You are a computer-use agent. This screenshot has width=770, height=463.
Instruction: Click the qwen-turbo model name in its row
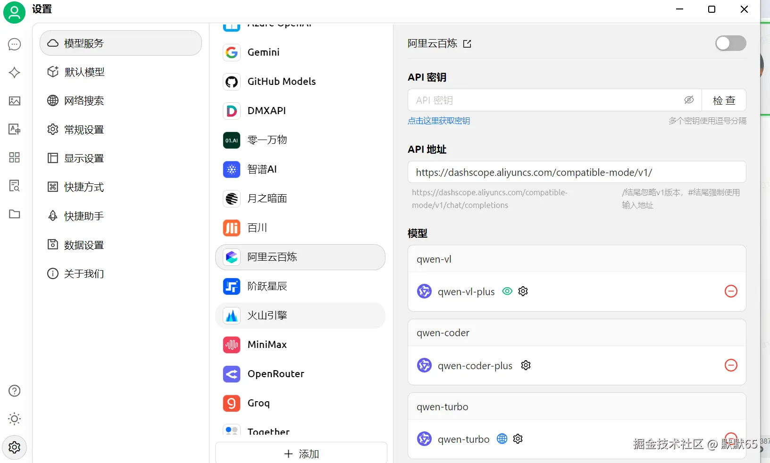[x=464, y=439]
